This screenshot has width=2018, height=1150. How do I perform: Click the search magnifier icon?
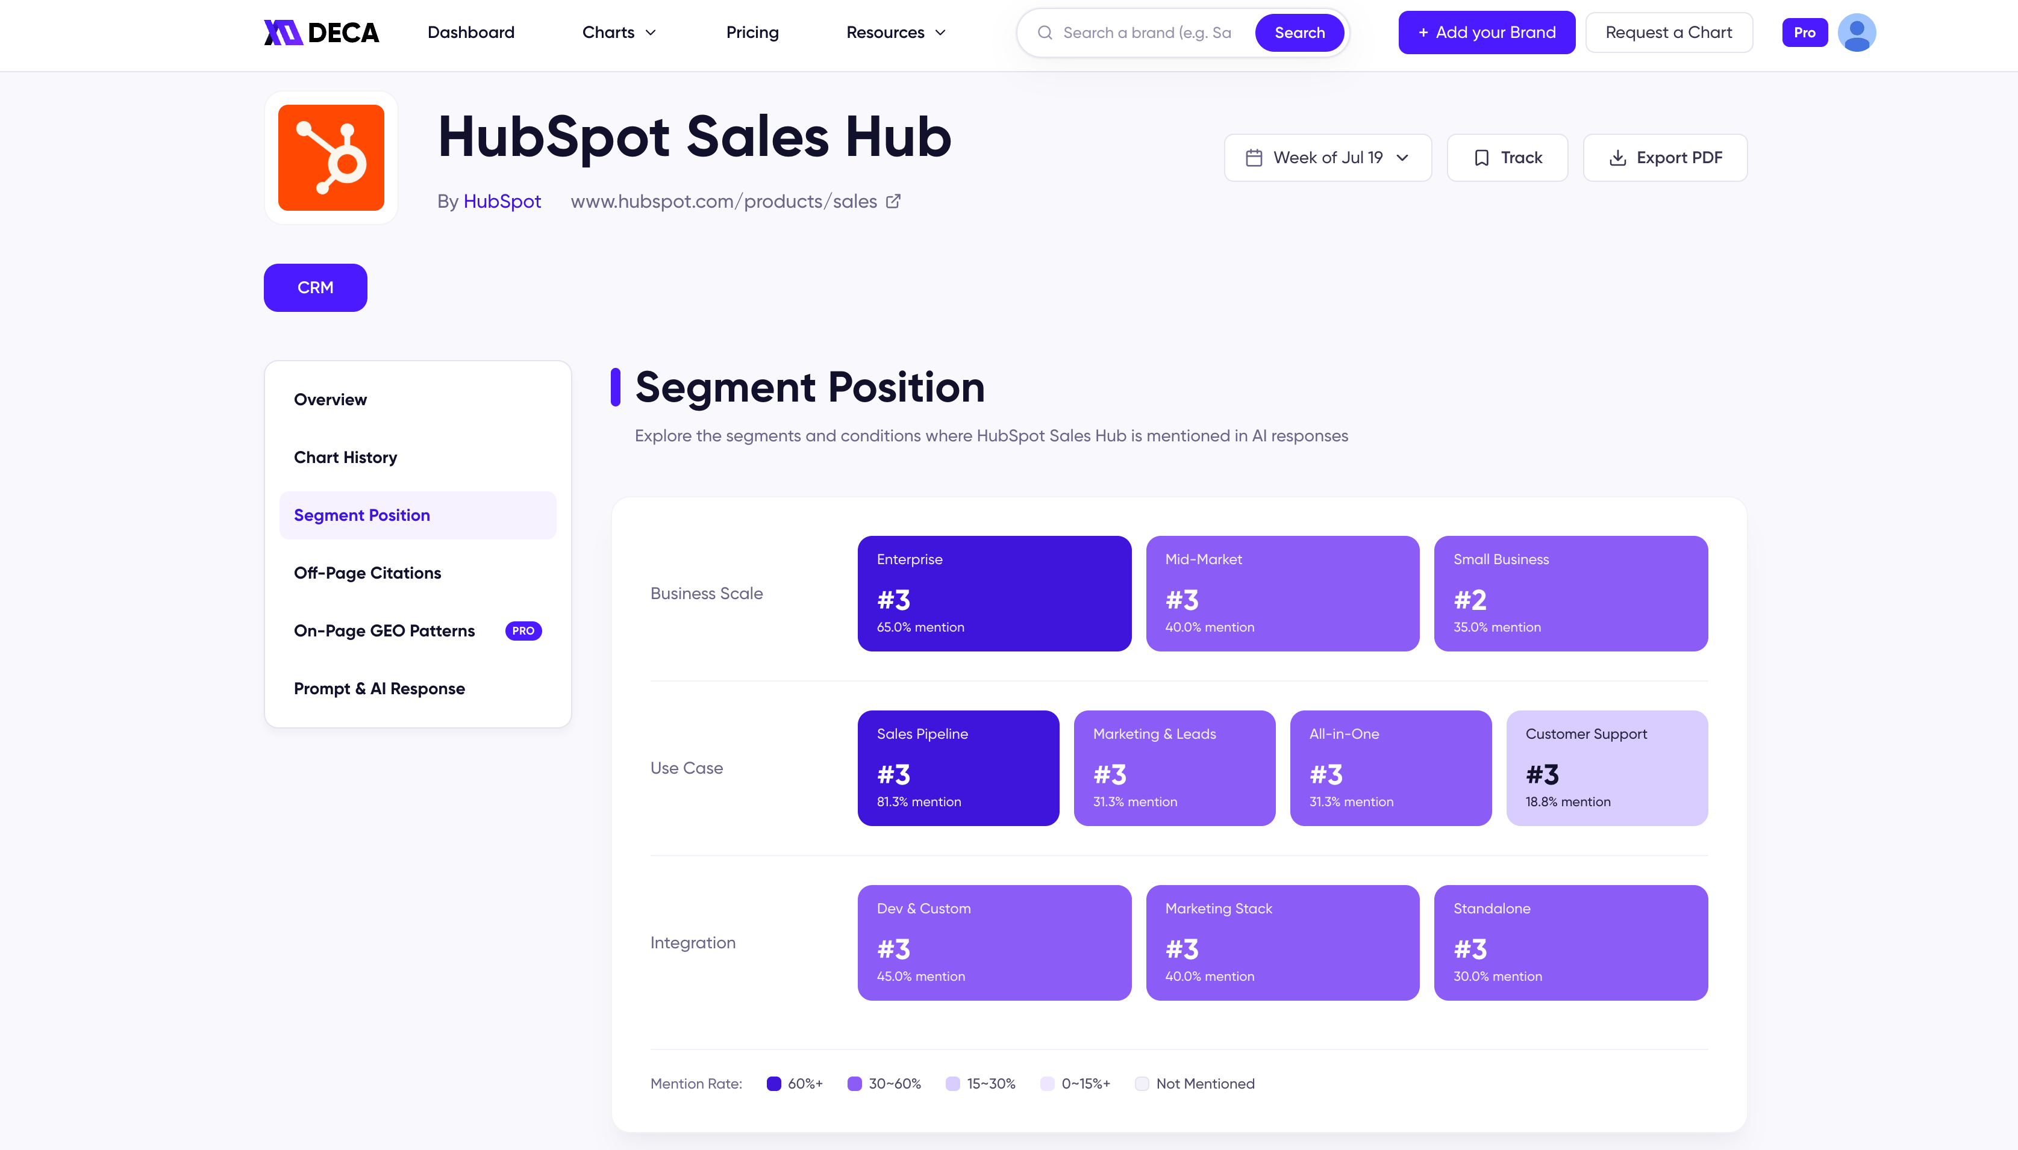point(1045,33)
